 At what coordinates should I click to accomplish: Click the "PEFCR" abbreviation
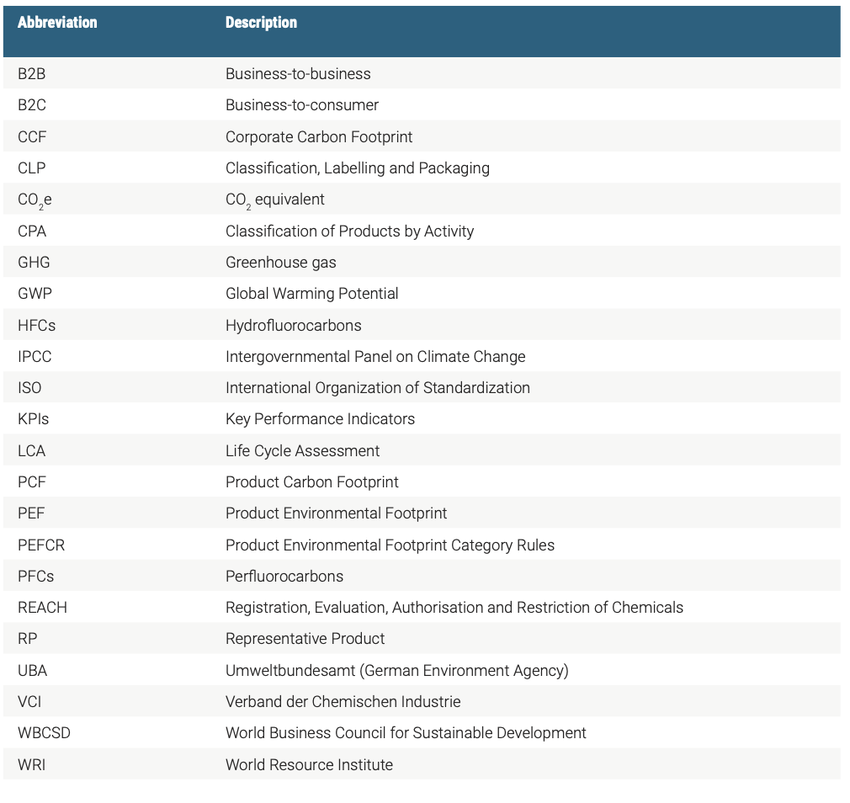pos(41,545)
